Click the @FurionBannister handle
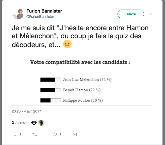Image resolution: width=165 pixels, height=145 pixels. (40, 16)
